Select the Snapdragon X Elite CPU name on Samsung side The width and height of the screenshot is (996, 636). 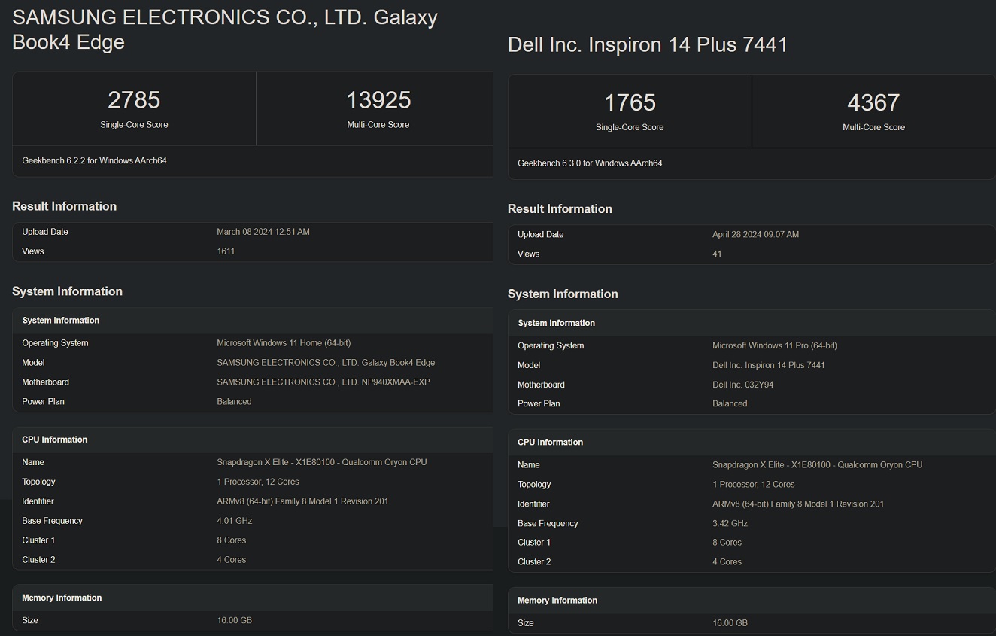pyautogui.click(x=321, y=461)
